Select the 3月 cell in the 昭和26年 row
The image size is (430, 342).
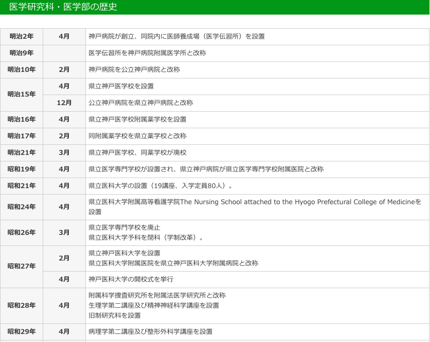coord(64,233)
